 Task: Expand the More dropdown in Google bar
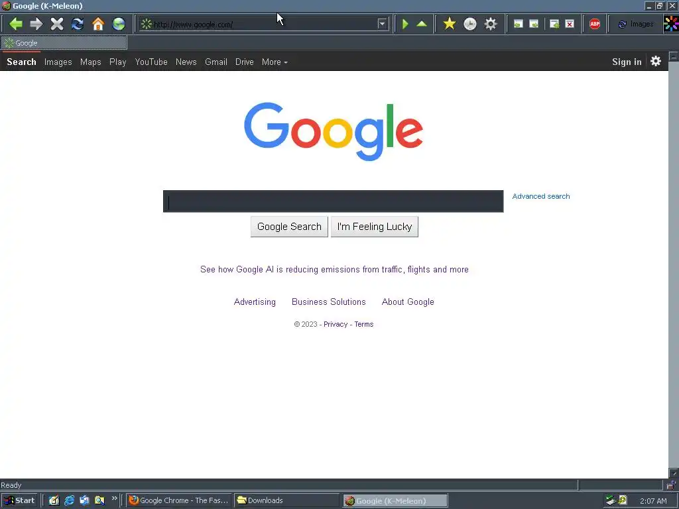click(x=275, y=62)
